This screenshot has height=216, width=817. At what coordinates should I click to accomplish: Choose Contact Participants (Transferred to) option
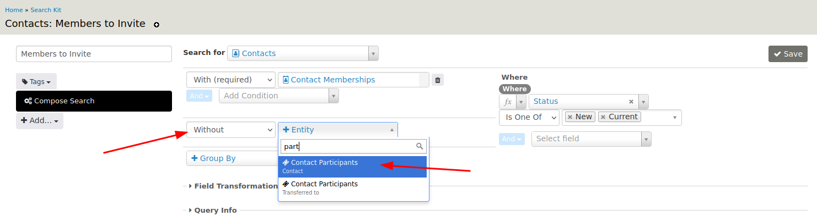coord(353,188)
